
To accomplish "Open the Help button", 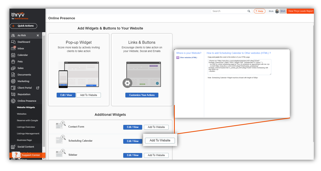I will coord(259,11).
